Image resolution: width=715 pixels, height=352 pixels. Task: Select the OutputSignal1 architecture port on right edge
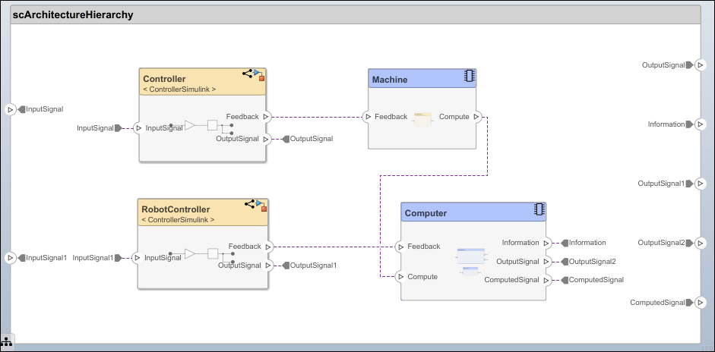(x=701, y=184)
